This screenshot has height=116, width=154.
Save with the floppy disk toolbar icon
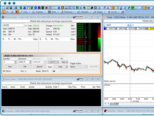[x=11, y=8]
